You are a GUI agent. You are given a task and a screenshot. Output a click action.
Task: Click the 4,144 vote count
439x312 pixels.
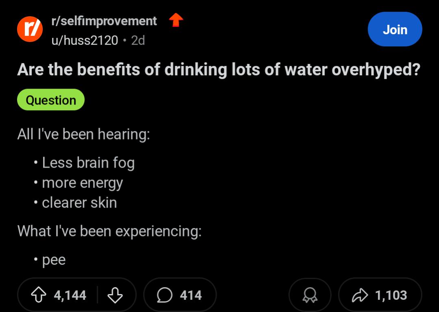70,295
